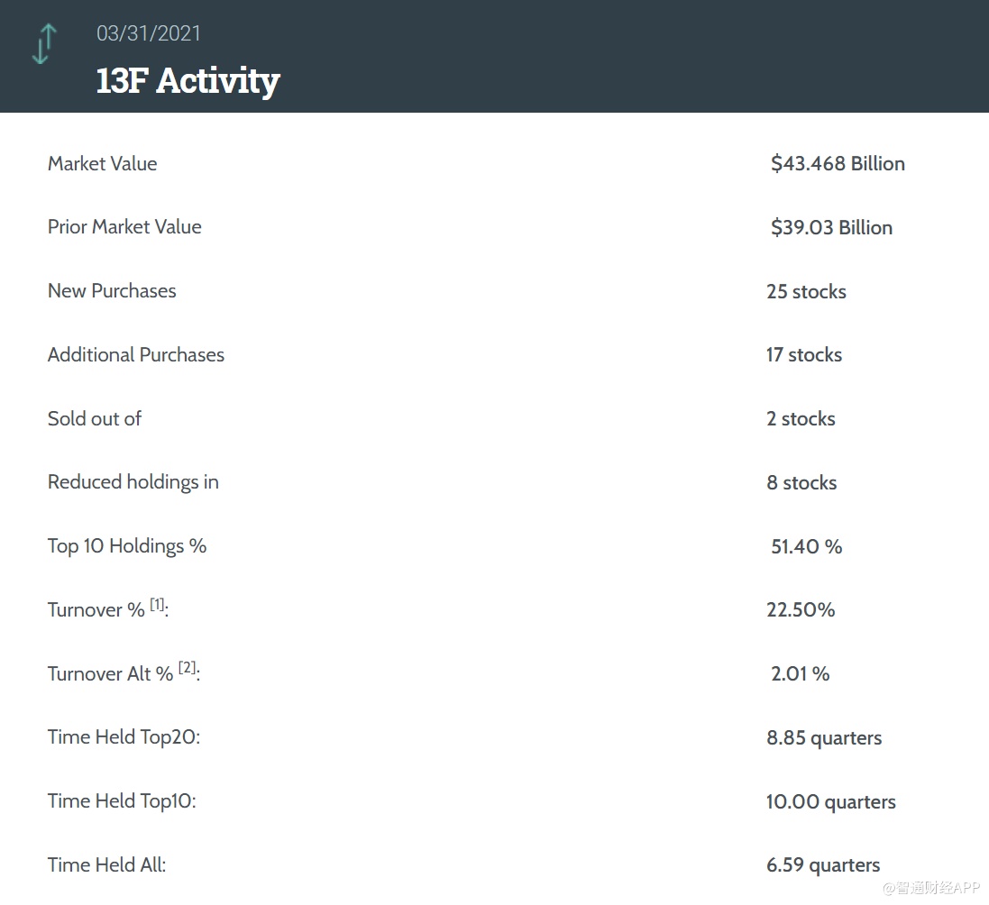The width and height of the screenshot is (989, 905).
Task: Click the 25 stocks value
Action: pos(806,292)
